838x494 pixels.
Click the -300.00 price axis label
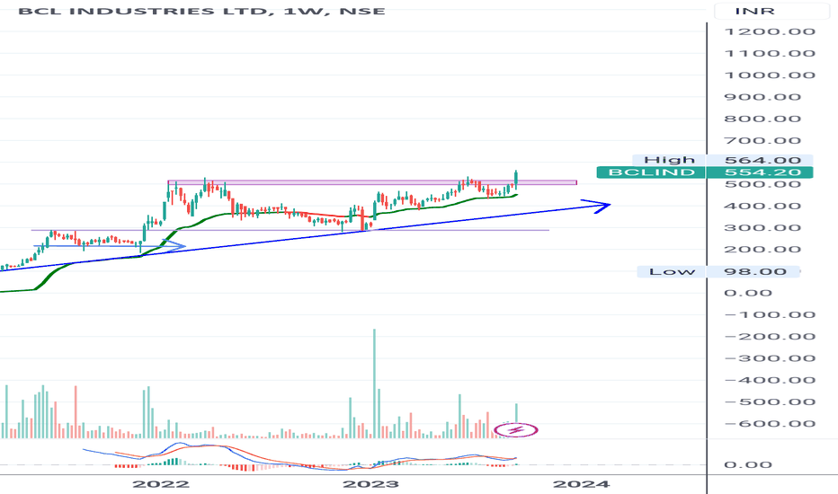point(770,358)
